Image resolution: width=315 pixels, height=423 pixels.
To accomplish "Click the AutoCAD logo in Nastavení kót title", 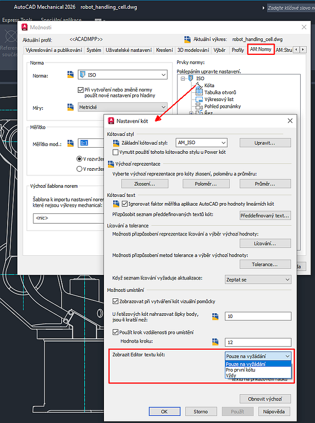I will [112, 120].
